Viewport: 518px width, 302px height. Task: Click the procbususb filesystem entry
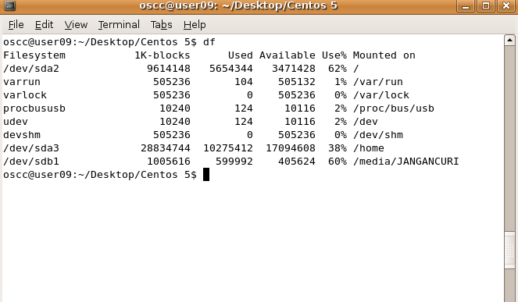[x=34, y=108]
